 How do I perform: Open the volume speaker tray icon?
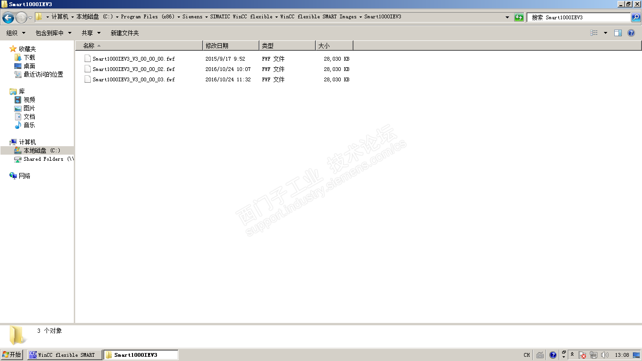coord(605,355)
